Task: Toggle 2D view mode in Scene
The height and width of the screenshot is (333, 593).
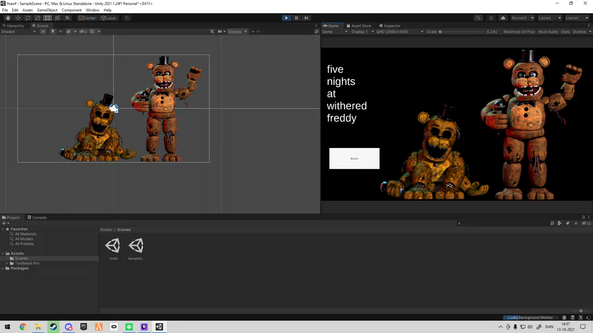Action: coord(43,32)
